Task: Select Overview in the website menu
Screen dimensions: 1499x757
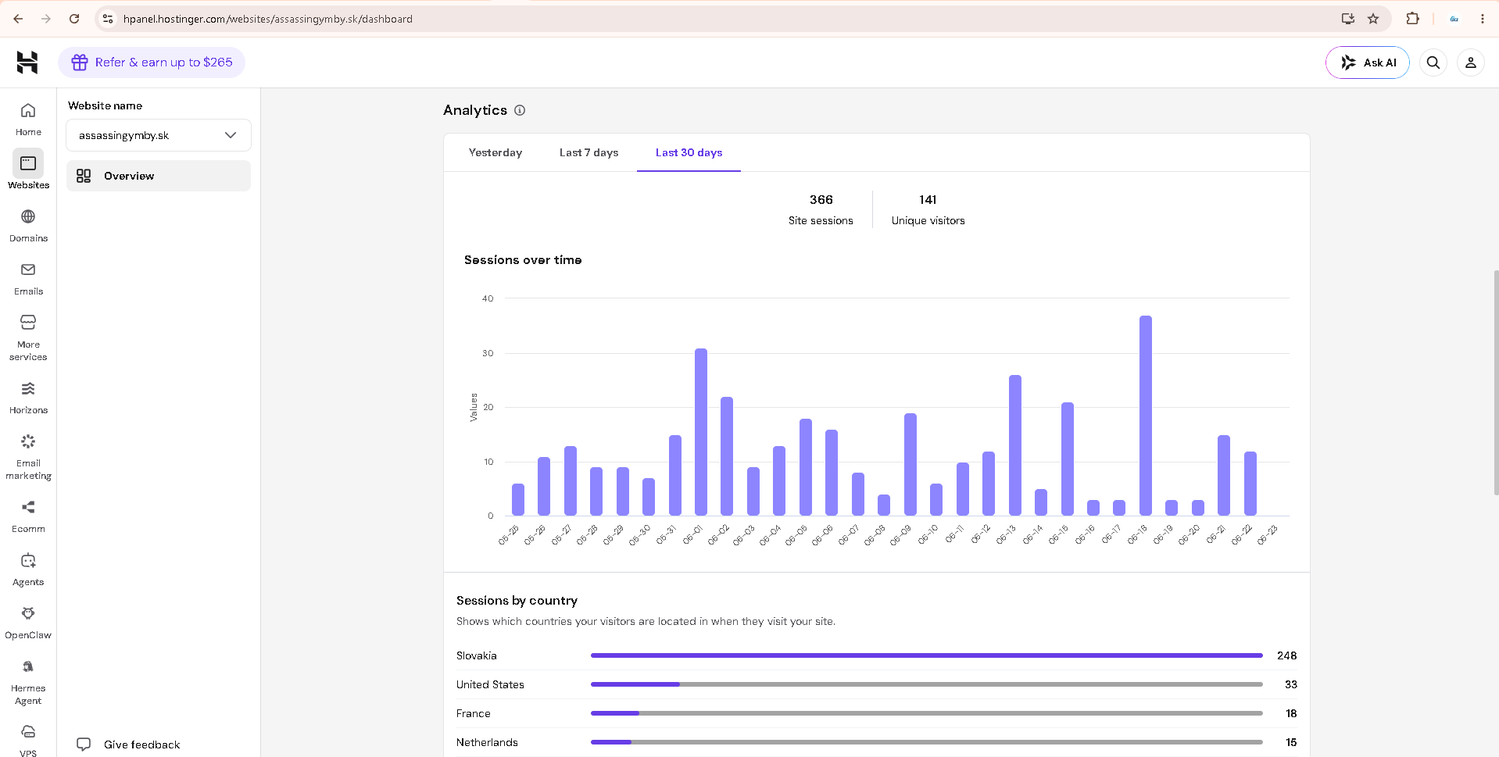Action: (159, 176)
